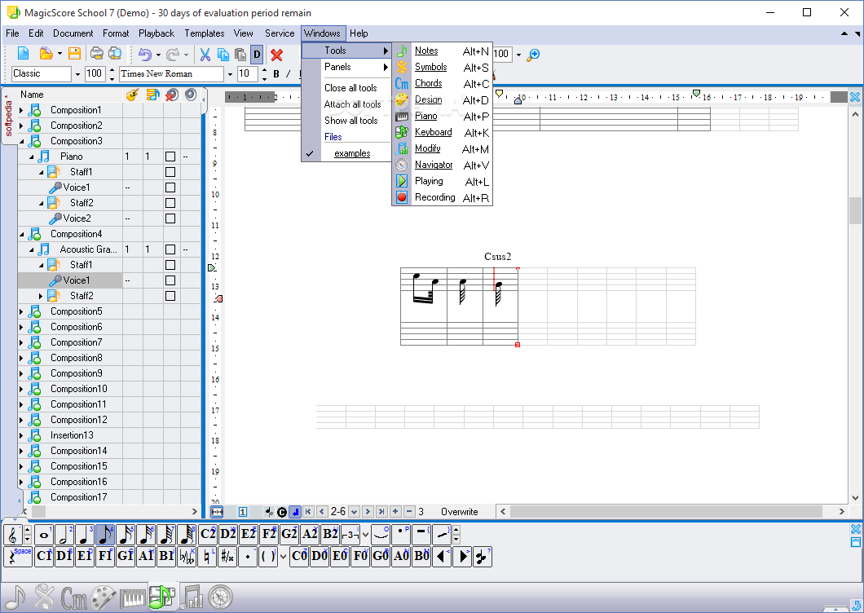Viewport: 864px width, 613px height.
Task: Click the B0 note button
Action: point(421,556)
